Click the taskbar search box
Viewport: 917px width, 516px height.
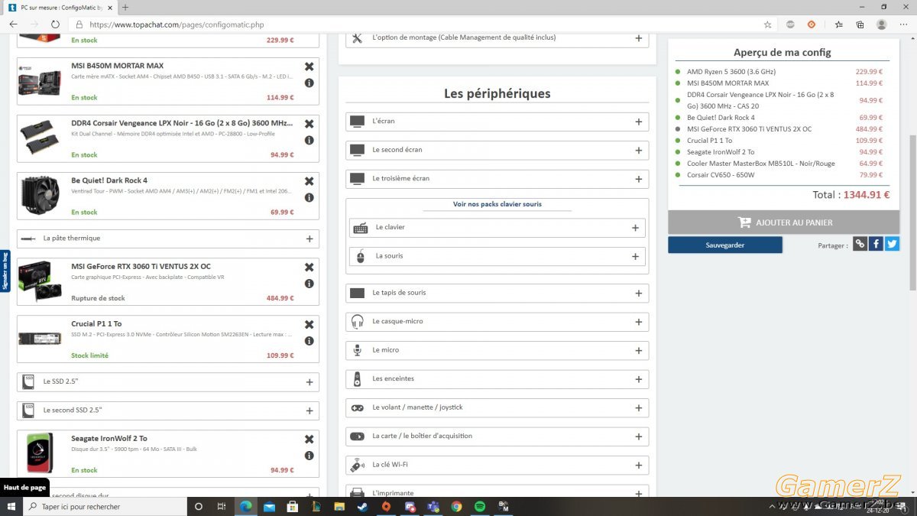pos(105,506)
